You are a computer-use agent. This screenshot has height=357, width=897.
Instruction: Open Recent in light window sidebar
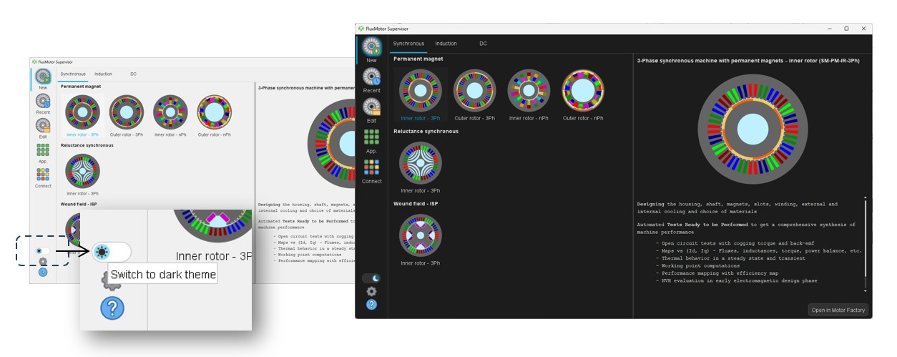coord(43,102)
